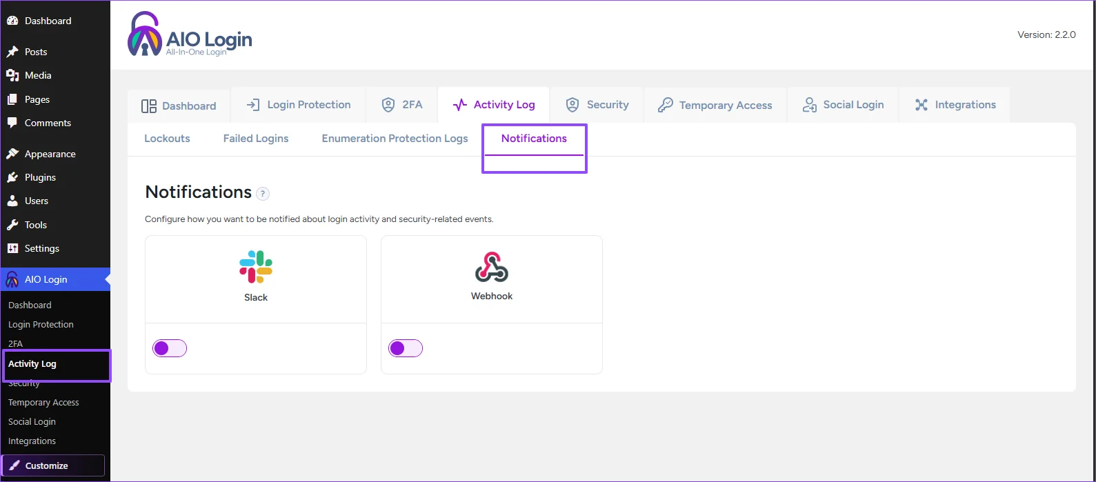
Task: Switch to the Failed Logins sub-tab
Action: tap(256, 139)
